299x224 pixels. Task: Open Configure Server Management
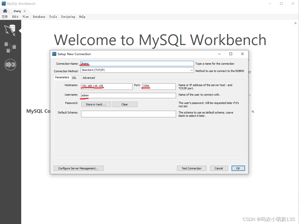[78, 168]
